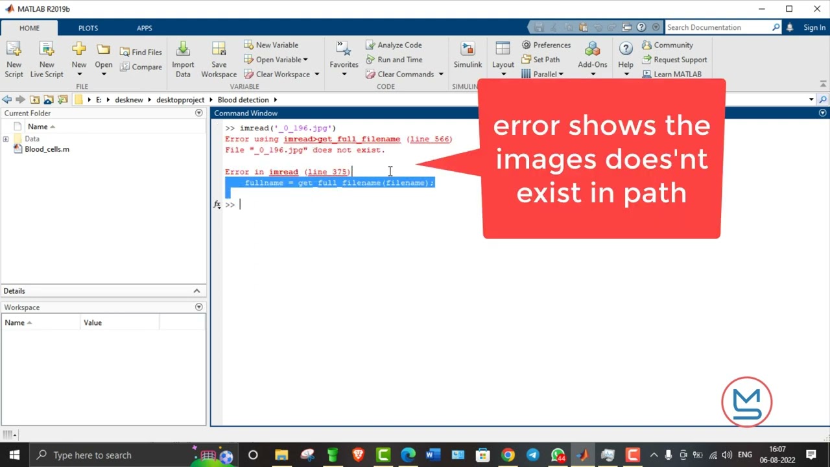Click Save Workspace
The height and width of the screenshot is (467, 830).
[219, 59]
